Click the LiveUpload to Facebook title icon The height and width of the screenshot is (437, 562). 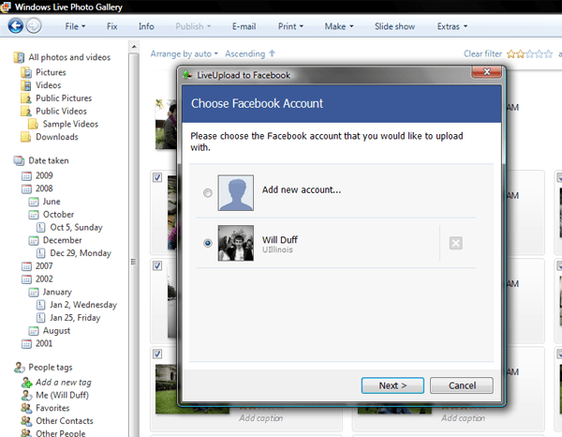pyautogui.click(x=187, y=75)
